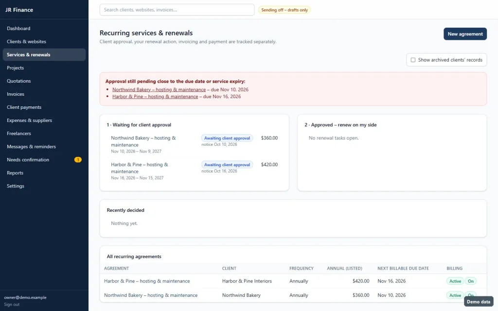Open Northwind Bakery item in Waiting for client approval
The width and height of the screenshot is (498, 311).
143,141
